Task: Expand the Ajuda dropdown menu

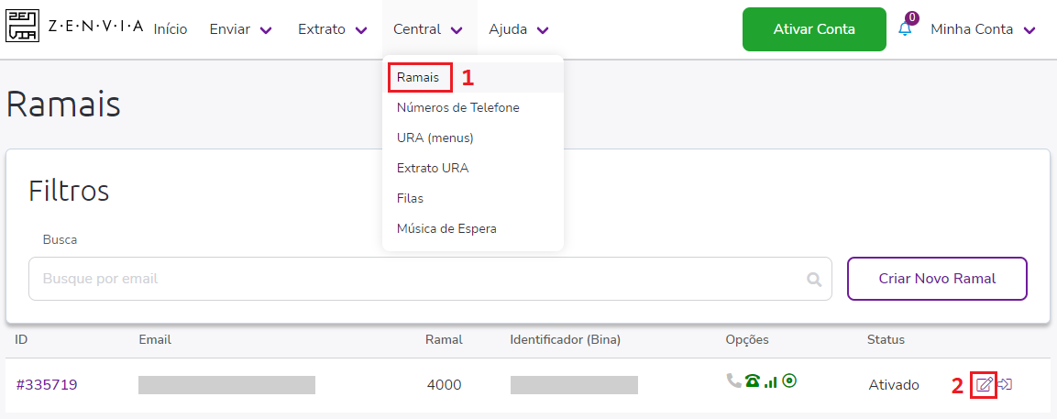Action: [x=519, y=29]
